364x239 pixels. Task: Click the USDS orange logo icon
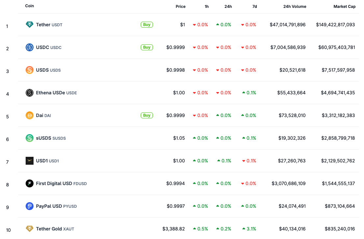click(30, 70)
